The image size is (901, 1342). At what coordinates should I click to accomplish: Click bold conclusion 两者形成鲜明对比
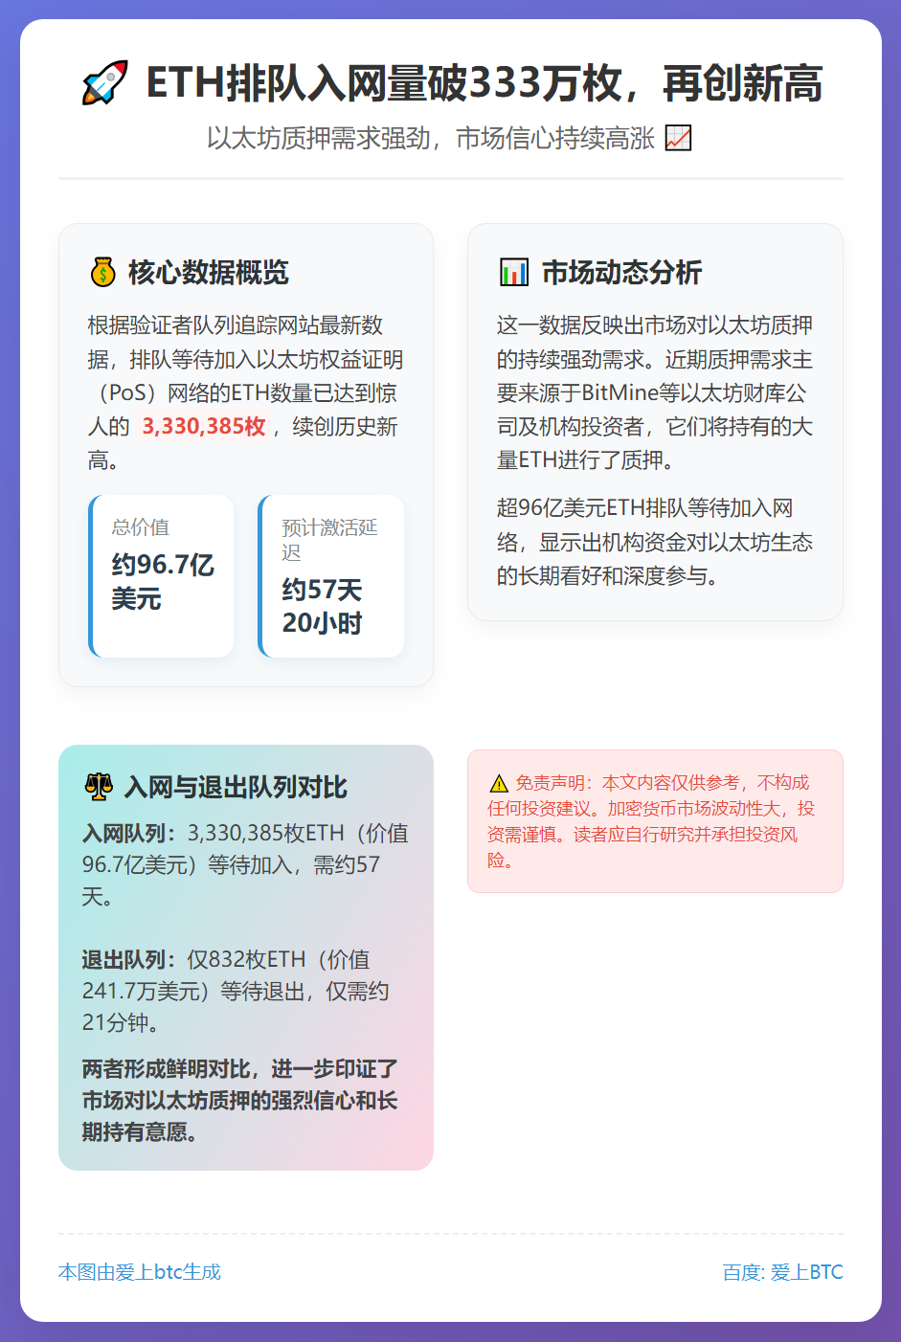(x=240, y=1101)
